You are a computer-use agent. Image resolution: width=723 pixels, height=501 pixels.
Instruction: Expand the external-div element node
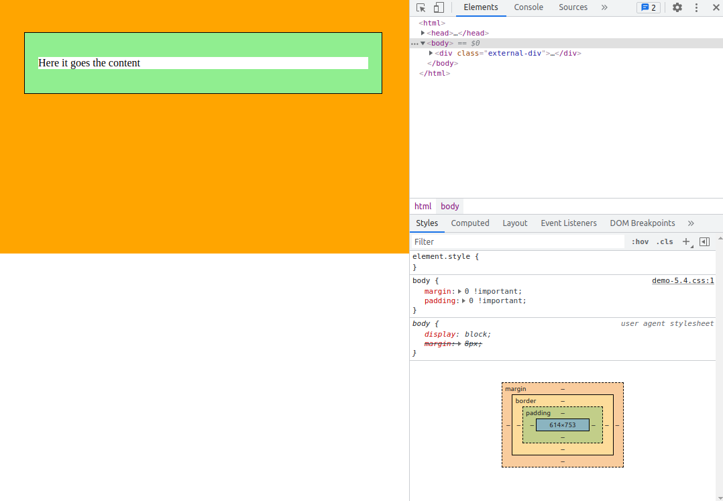(431, 53)
